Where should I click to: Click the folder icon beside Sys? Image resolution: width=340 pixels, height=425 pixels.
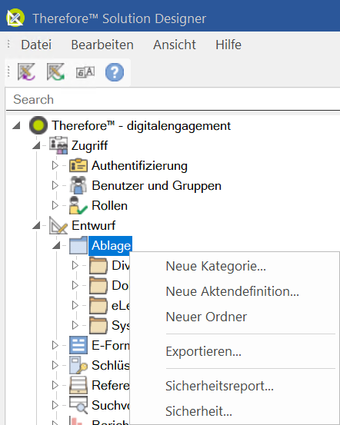point(98,325)
